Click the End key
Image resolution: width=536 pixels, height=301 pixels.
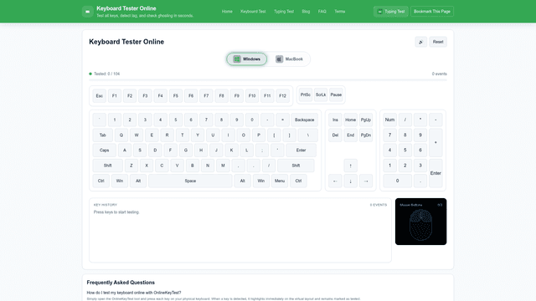click(x=350, y=135)
